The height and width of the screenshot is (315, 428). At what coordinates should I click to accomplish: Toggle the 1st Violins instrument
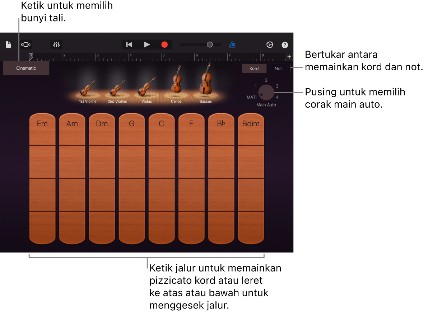click(88, 91)
